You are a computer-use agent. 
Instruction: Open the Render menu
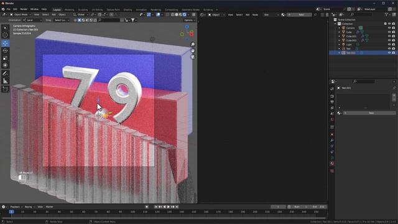pos(24,9)
